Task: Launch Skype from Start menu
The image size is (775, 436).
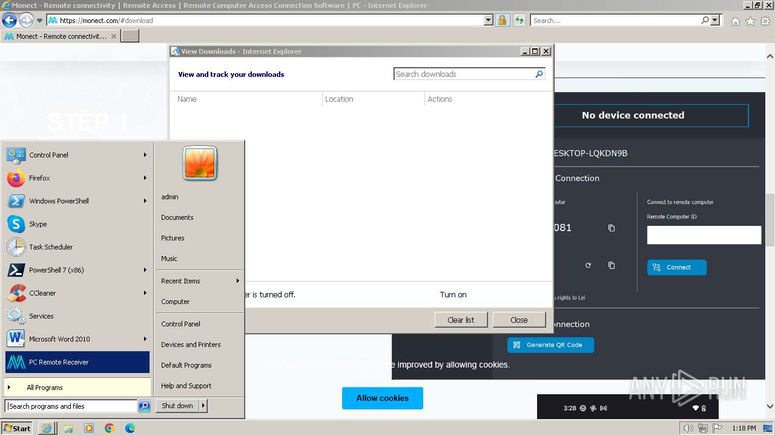Action: [x=77, y=224]
